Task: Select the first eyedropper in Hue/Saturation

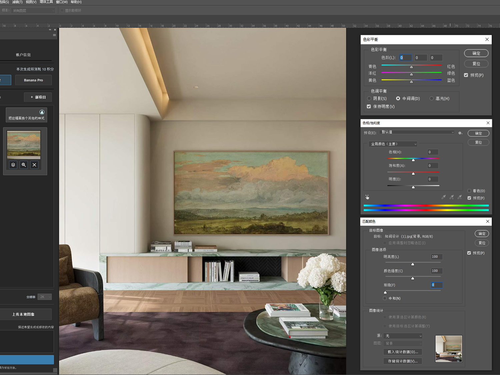Action: tap(444, 197)
